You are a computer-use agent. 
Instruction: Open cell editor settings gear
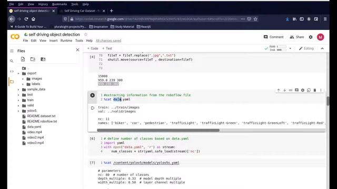(303, 90)
